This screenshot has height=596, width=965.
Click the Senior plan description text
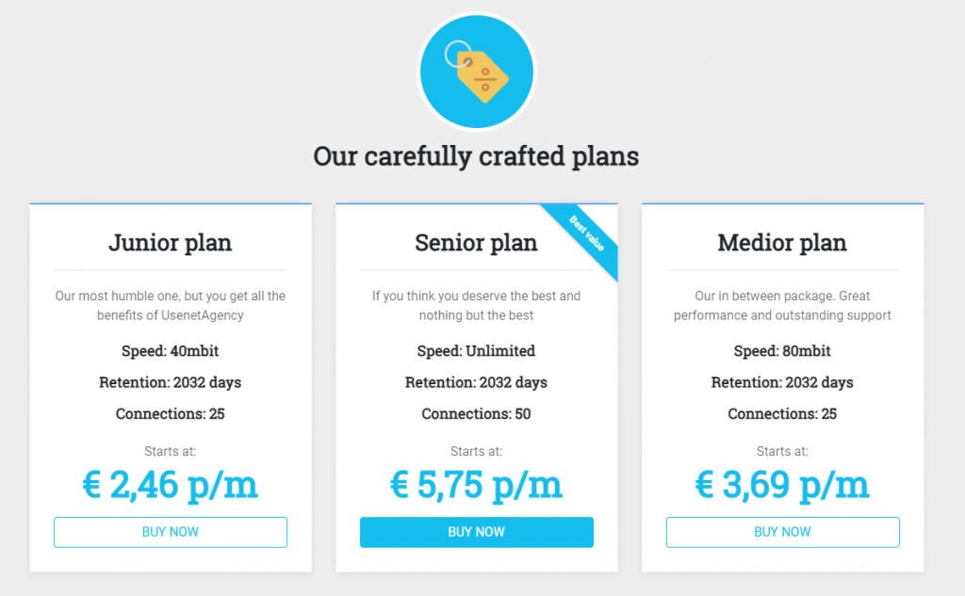tap(476, 306)
